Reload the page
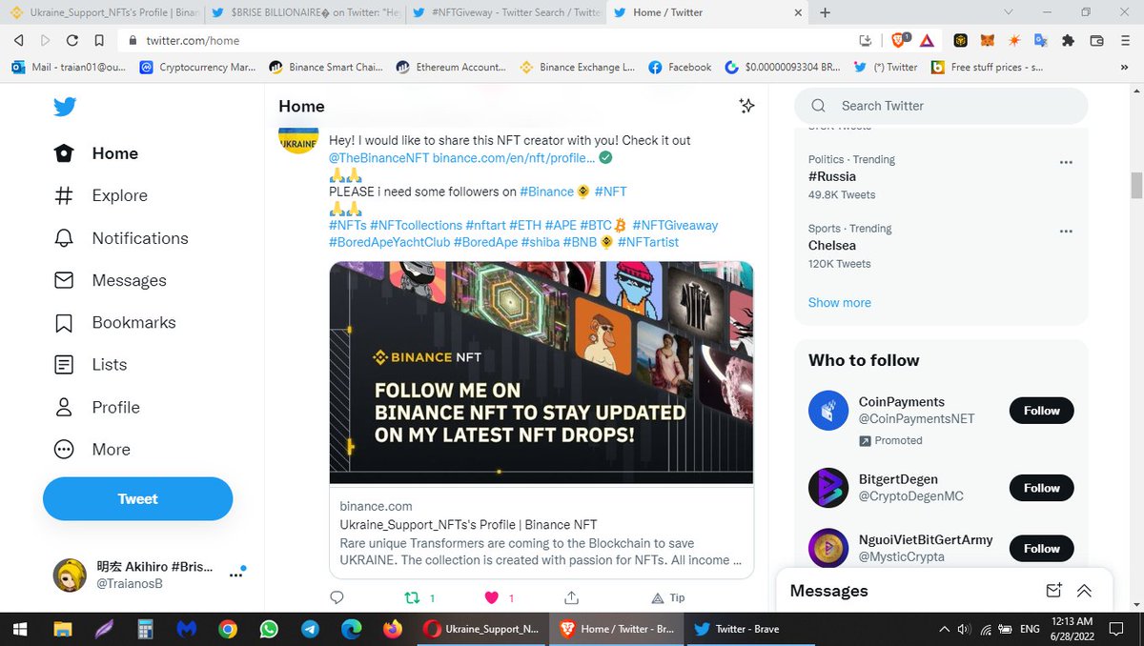Viewport: 1144px width, 646px height. 71,40
